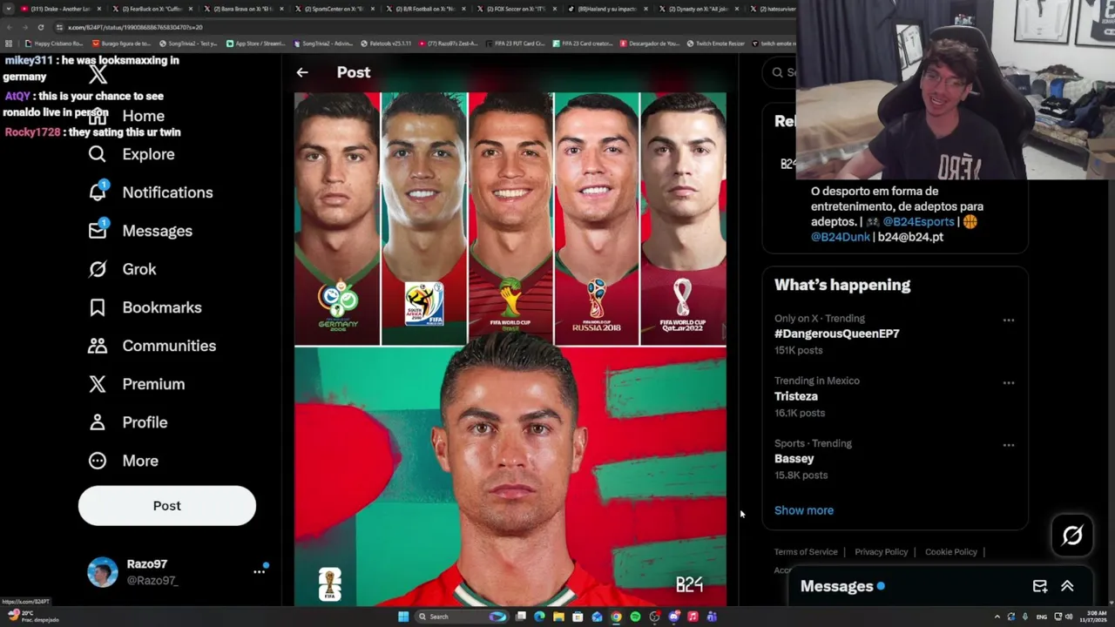Open Razo97 account menu dots
Image resolution: width=1115 pixels, height=627 pixels.
click(x=259, y=571)
